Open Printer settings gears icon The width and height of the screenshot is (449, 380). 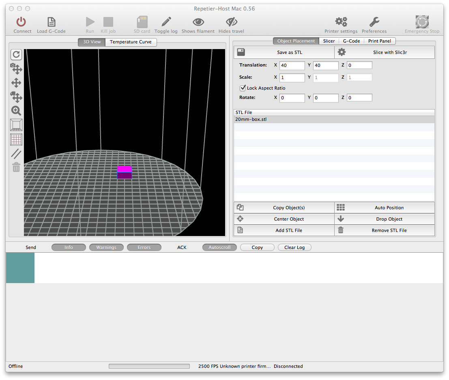[x=341, y=22]
